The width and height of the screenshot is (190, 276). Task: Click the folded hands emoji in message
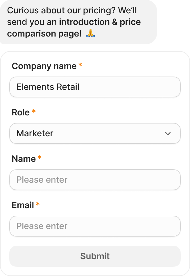(90, 33)
